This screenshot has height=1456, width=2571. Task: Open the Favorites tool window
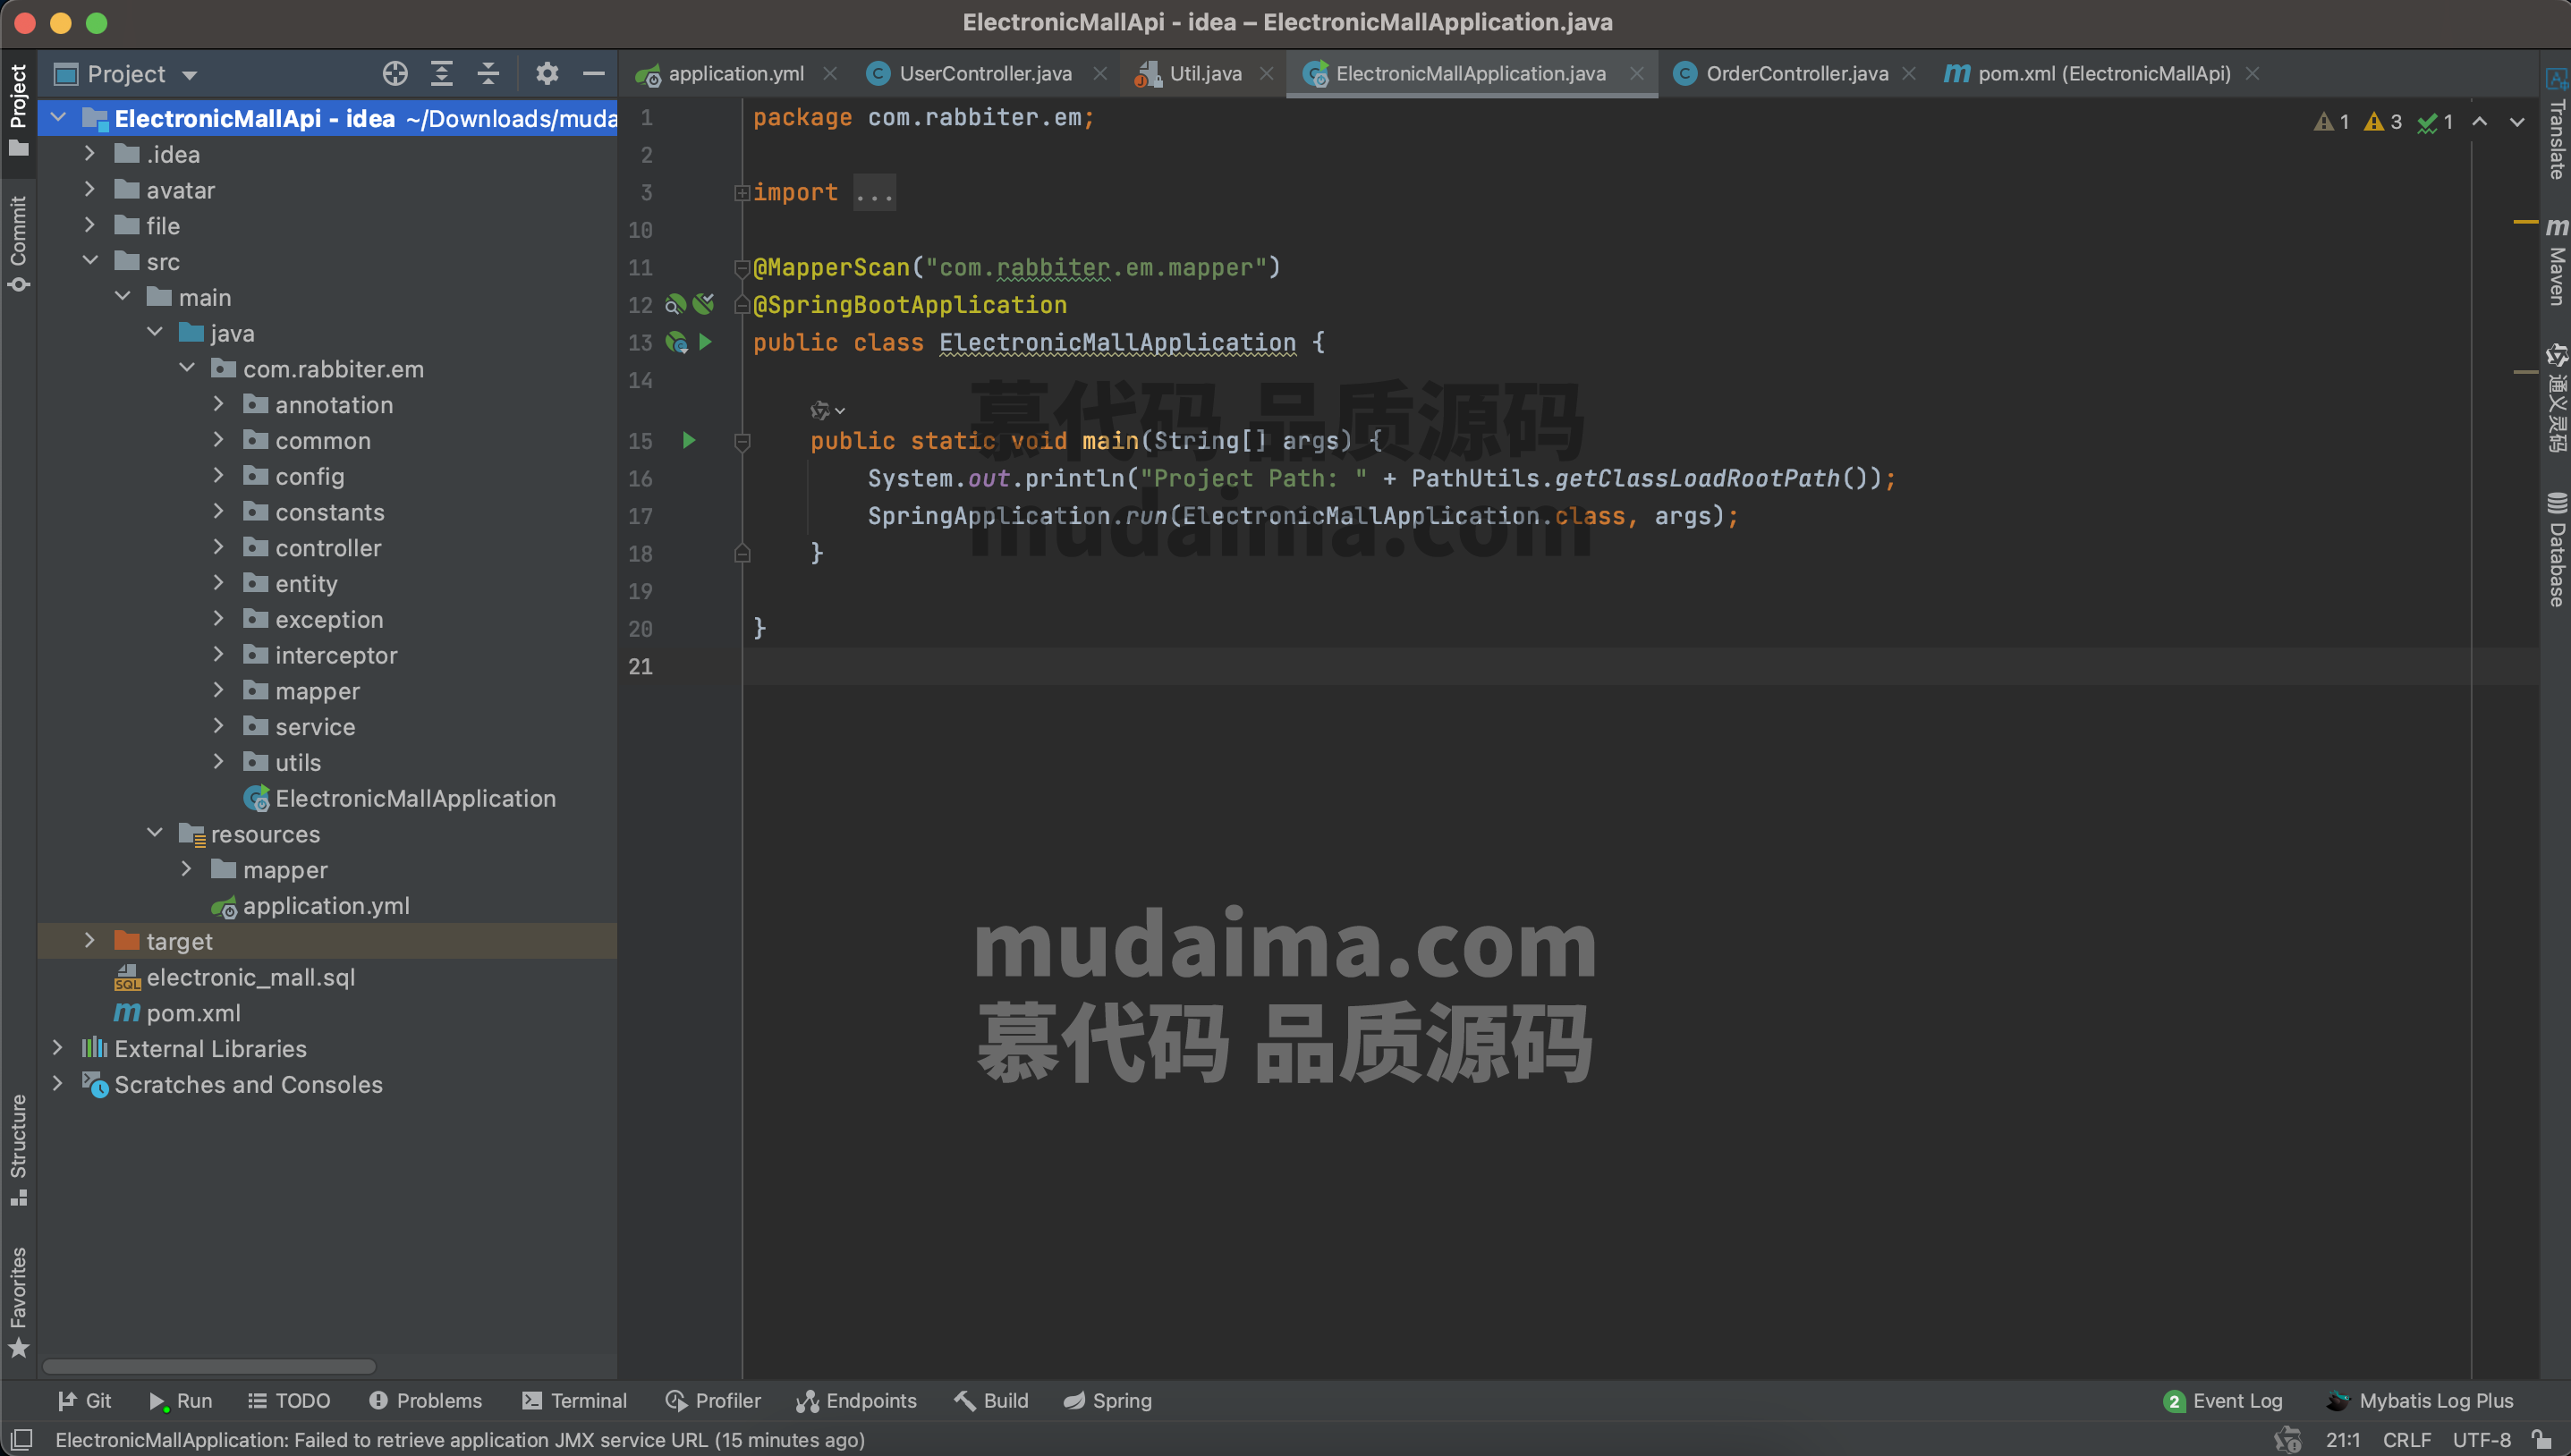pyautogui.click(x=18, y=1301)
